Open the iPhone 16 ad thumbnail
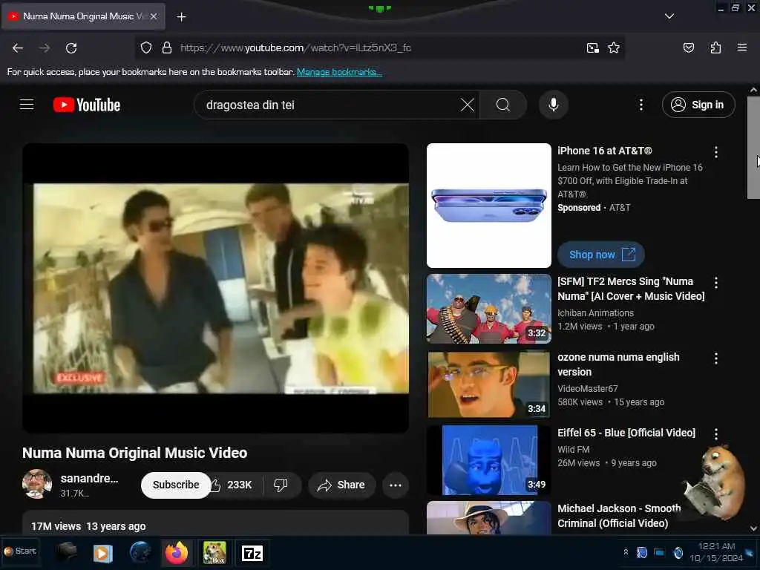The height and width of the screenshot is (570, 760). click(488, 206)
